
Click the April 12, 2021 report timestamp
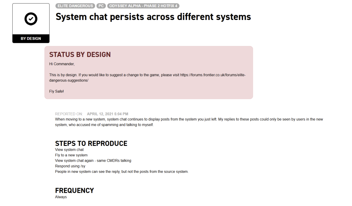(108, 114)
